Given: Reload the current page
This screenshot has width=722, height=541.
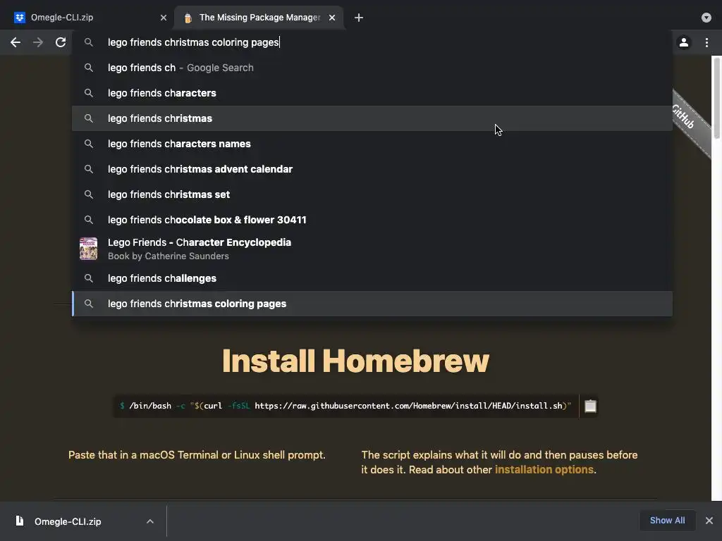Looking at the screenshot, I should [x=61, y=42].
